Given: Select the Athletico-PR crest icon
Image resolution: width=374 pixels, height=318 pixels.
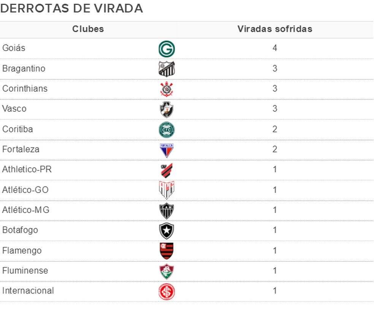Looking at the screenshot, I should tap(166, 170).
